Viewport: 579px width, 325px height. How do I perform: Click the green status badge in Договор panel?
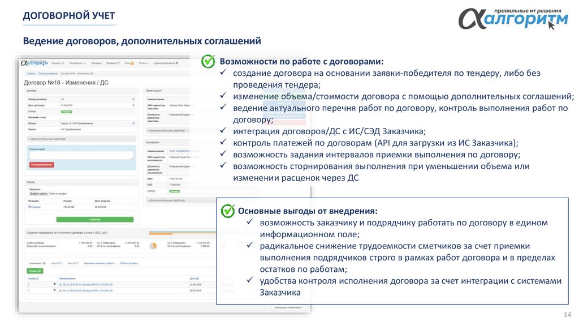click(x=67, y=112)
